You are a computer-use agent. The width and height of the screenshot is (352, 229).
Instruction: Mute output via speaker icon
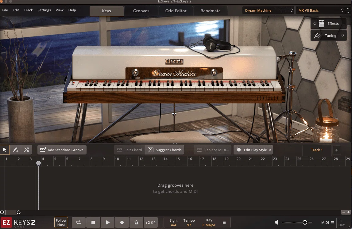[x=276, y=222]
